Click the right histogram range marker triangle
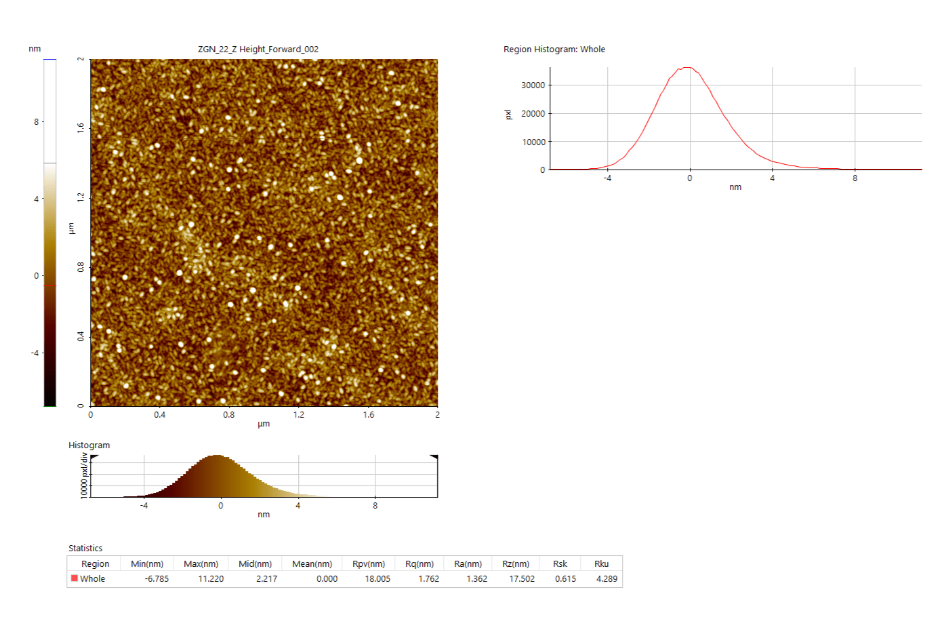Screen dimensions: 942x617 pos(434,458)
